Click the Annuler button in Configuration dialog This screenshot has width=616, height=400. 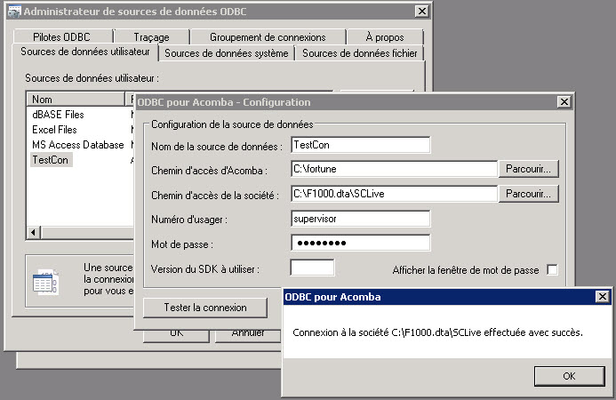(x=248, y=334)
